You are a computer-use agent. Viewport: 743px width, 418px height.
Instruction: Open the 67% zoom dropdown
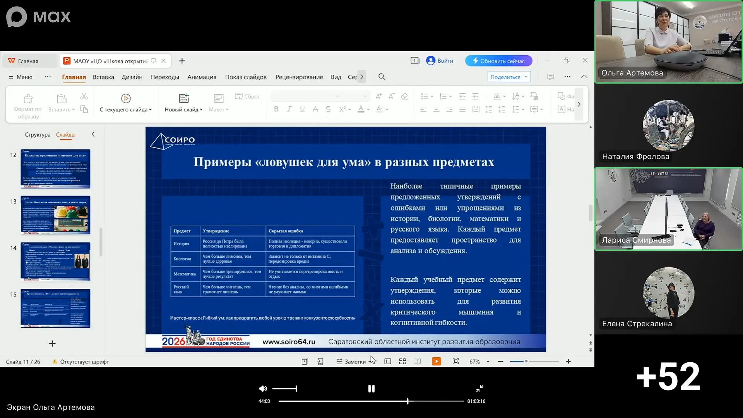coord(488,361)
